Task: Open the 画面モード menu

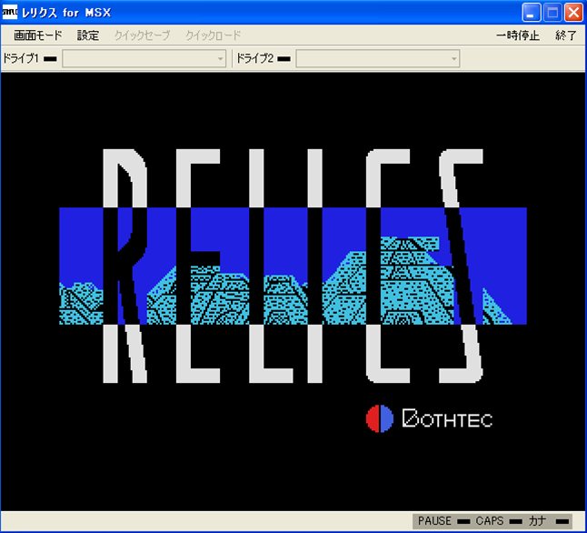Action: coord(38,35)
